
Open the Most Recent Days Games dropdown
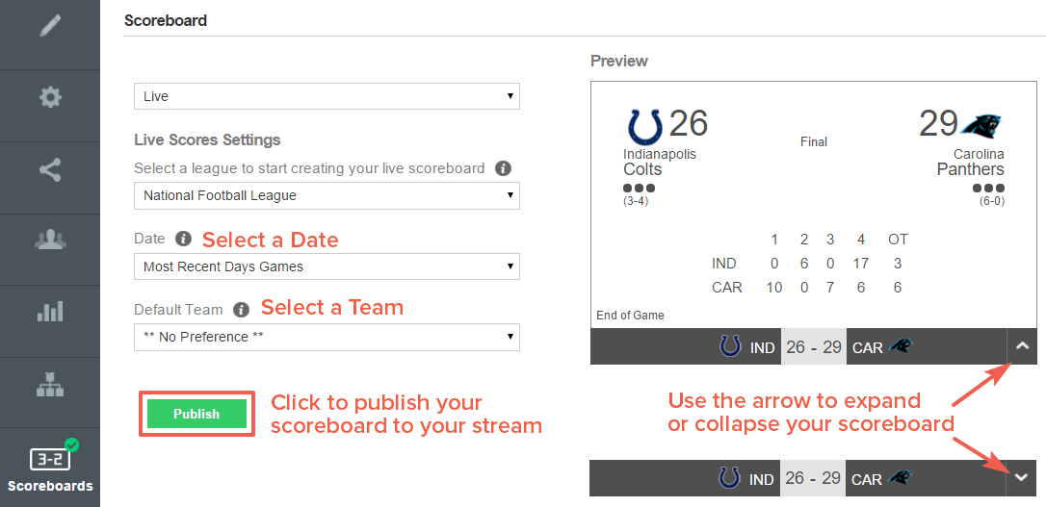pos(327,266)
